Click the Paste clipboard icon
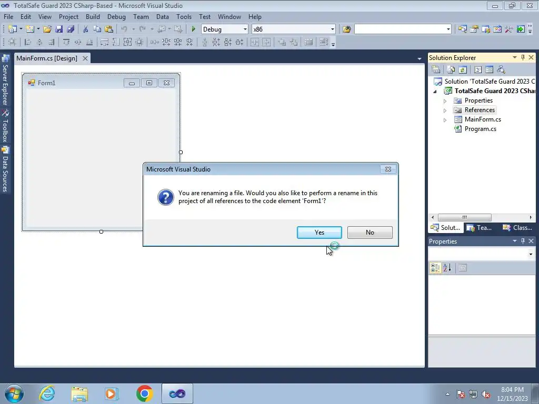539x404 pixels. [108, 29]
